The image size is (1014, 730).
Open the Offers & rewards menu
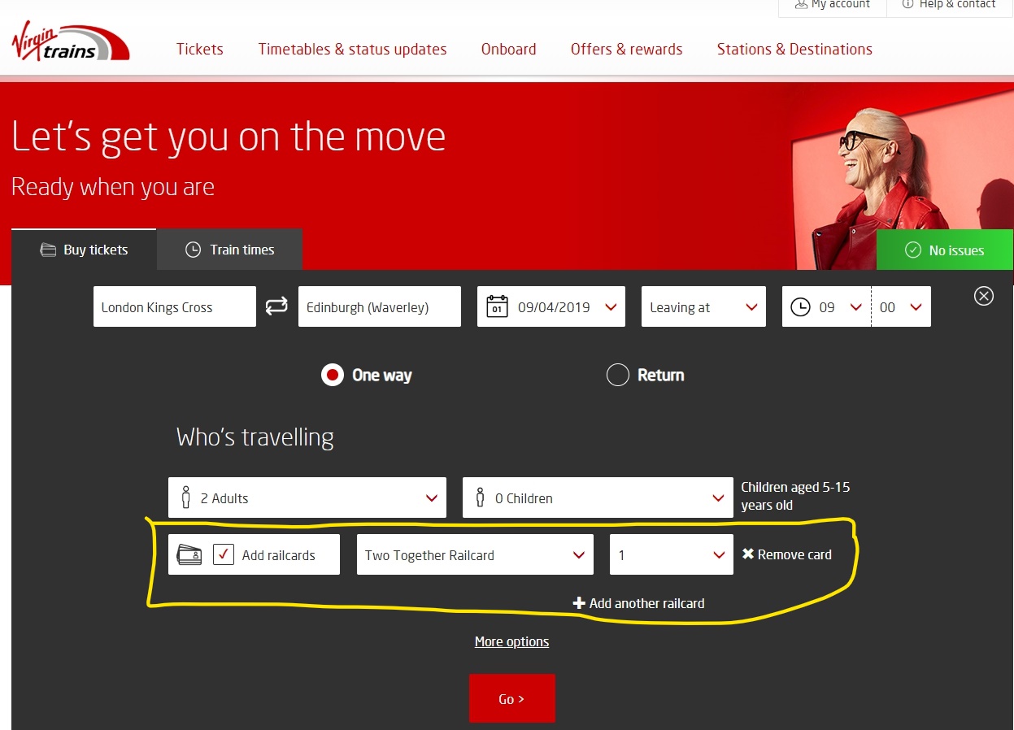pos(627,49)
